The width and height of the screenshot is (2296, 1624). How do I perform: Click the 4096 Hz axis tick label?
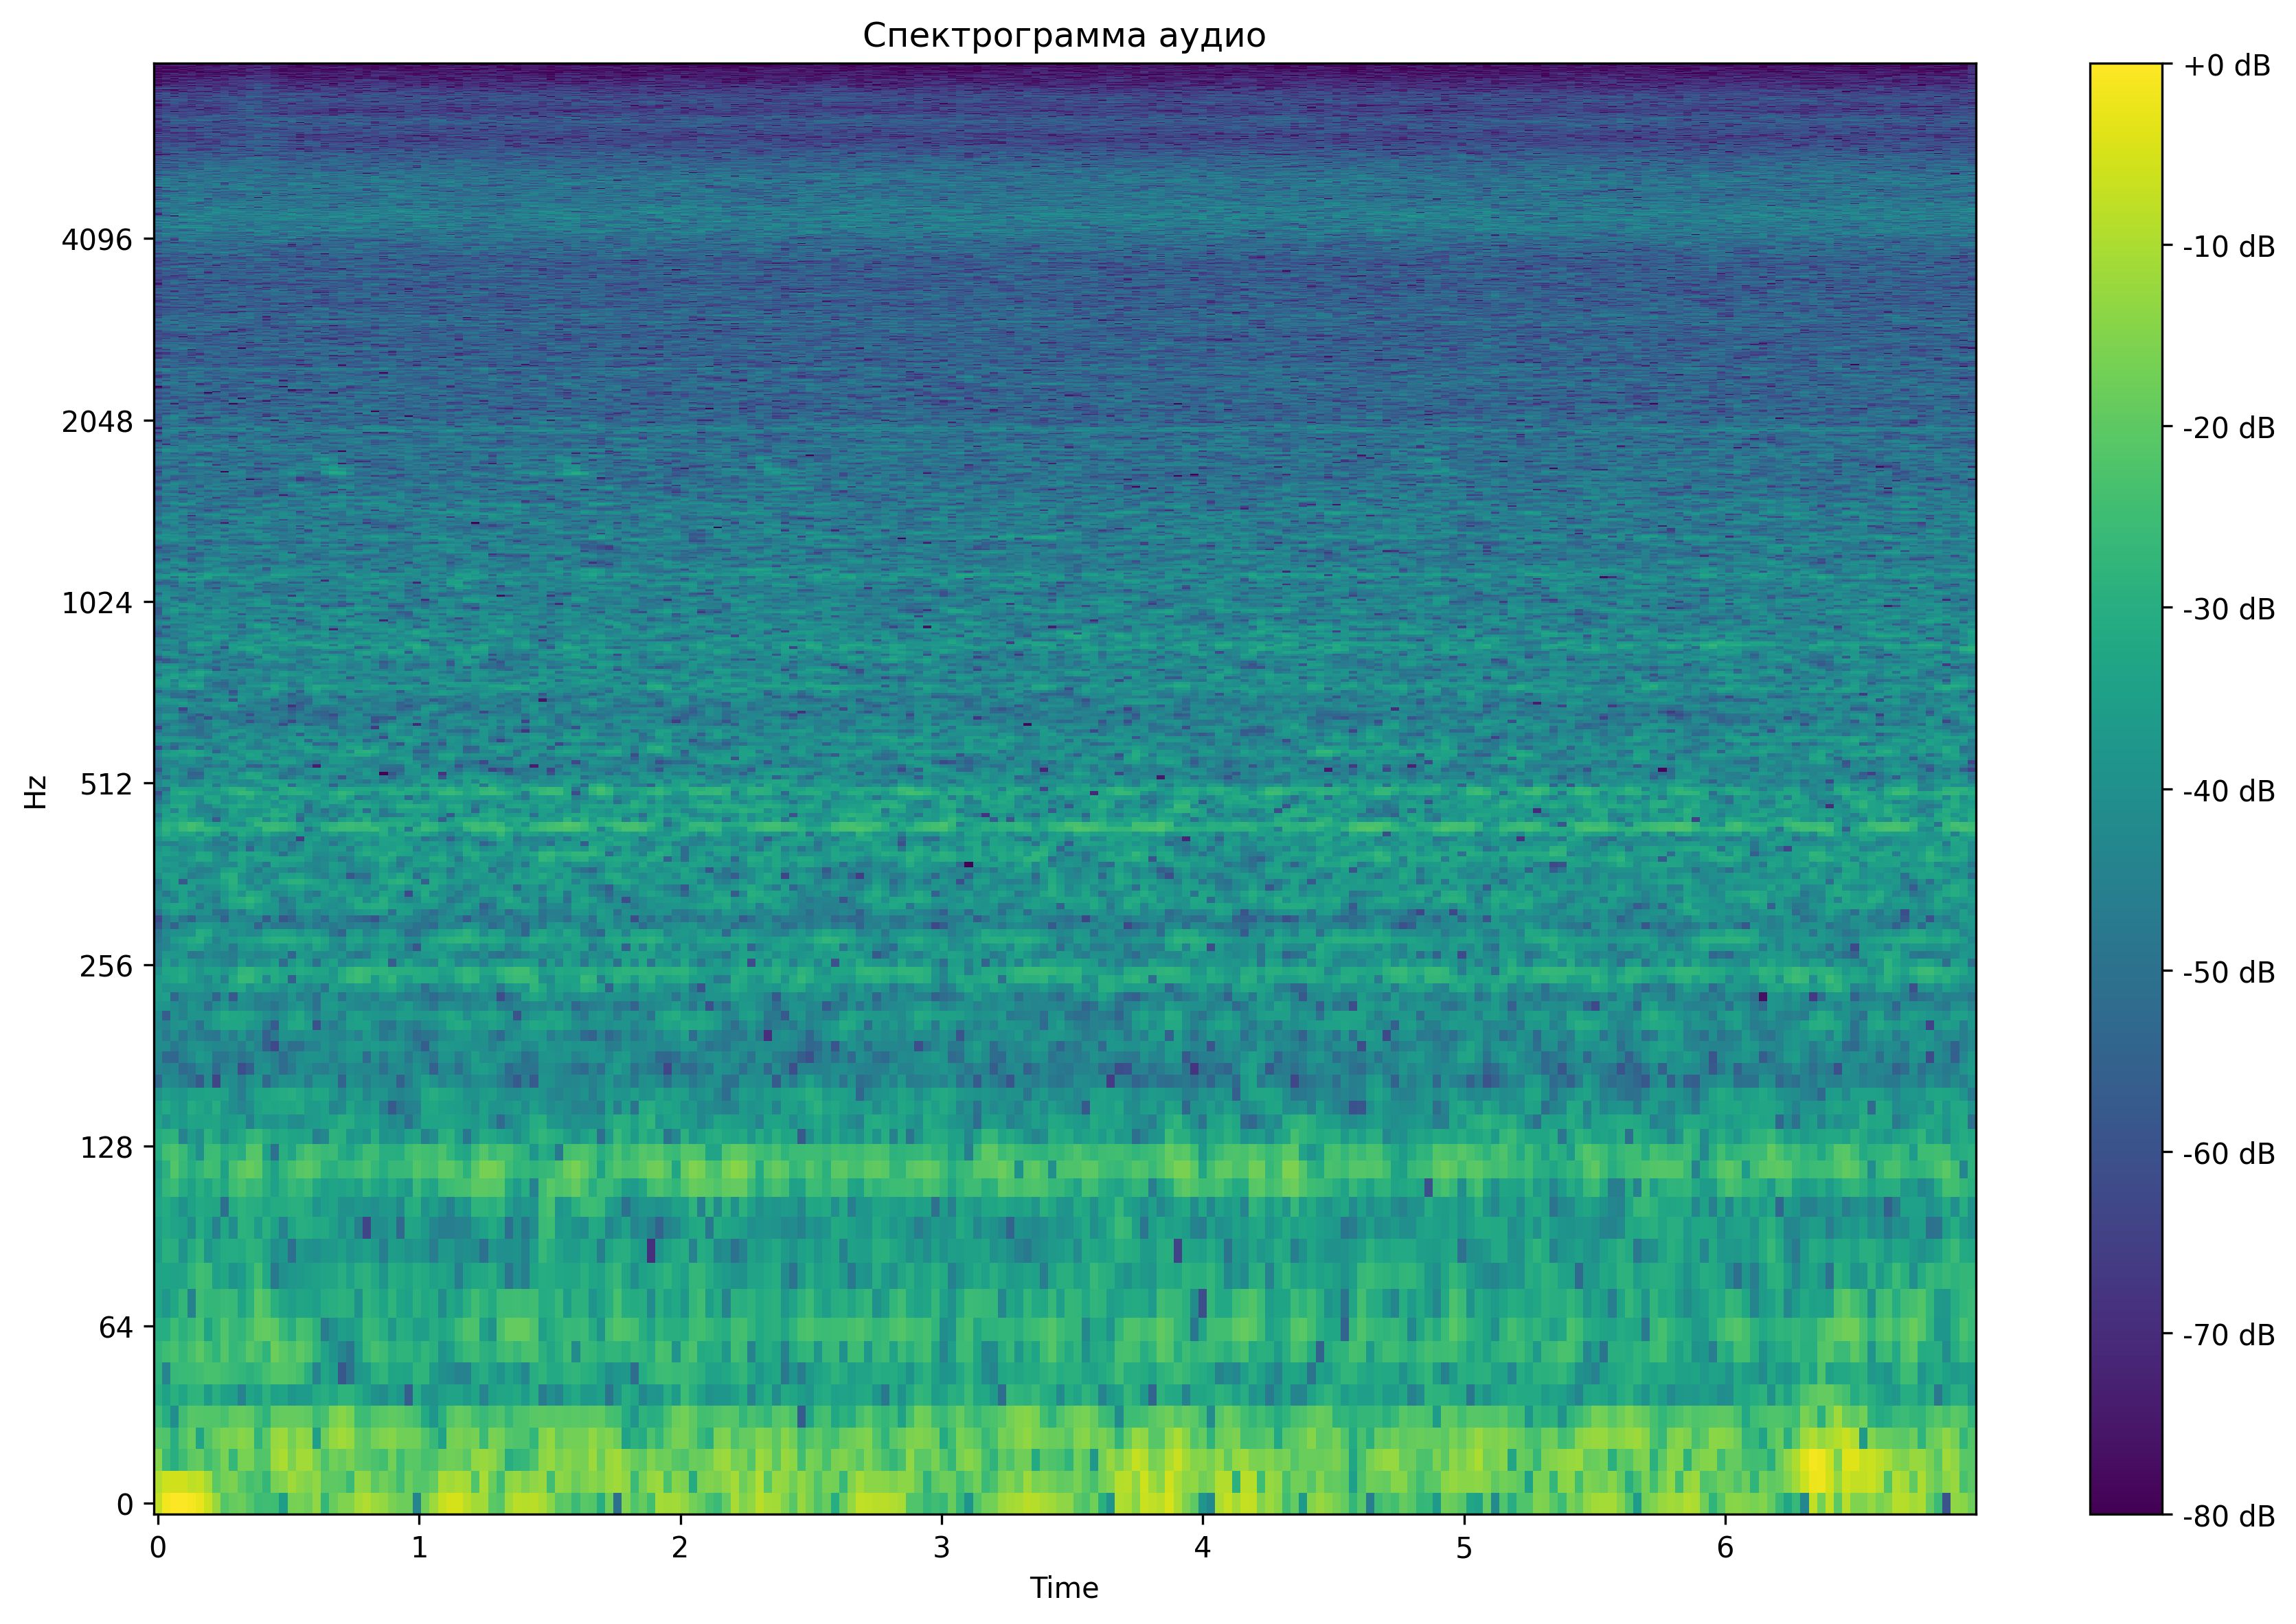coord(96,240)
